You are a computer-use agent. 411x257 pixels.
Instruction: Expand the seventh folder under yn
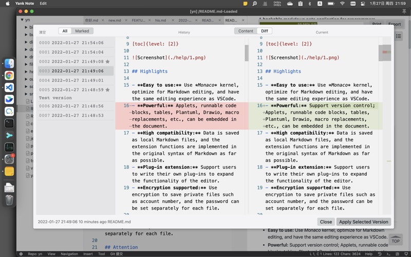coord(26,71)
